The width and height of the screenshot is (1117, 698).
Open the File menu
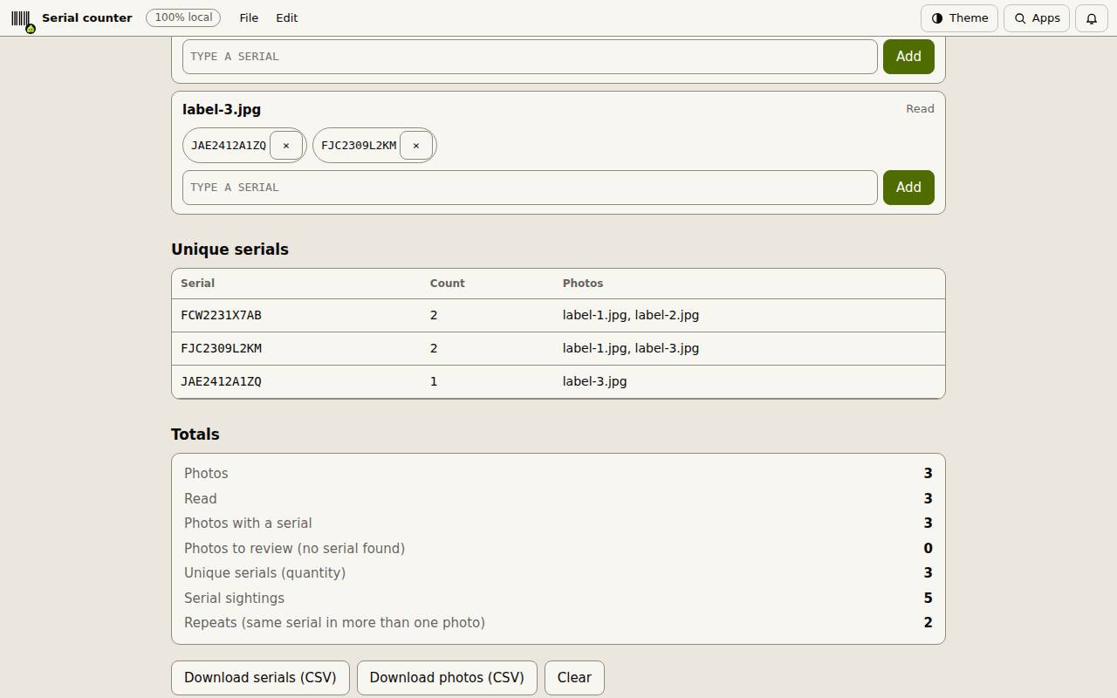coord(249,18)
